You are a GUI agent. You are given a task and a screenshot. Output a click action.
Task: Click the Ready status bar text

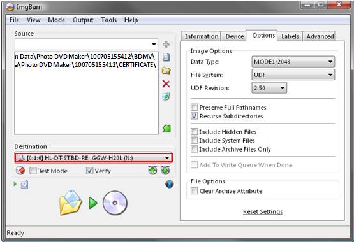click(15, 232)
